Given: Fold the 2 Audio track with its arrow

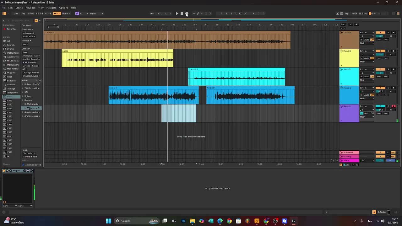Looking at the screenshot, I should point(341,51).
